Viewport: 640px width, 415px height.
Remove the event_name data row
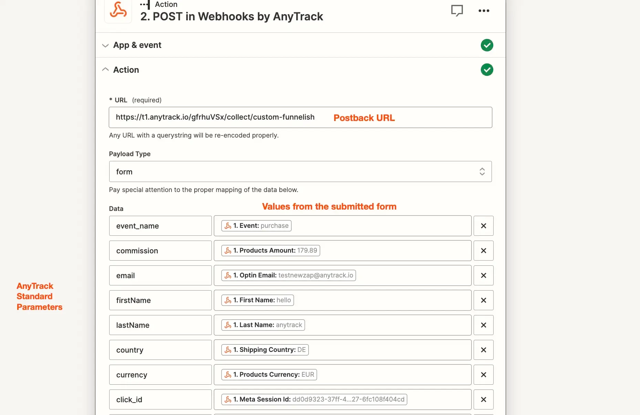tap(483, 226)
